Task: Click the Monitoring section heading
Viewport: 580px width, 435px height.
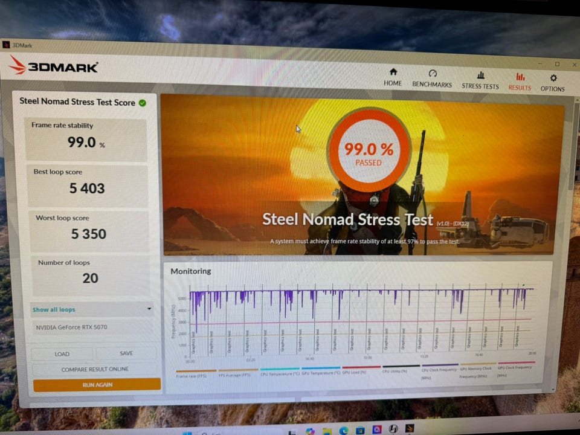Action: [x=191, y=271]
